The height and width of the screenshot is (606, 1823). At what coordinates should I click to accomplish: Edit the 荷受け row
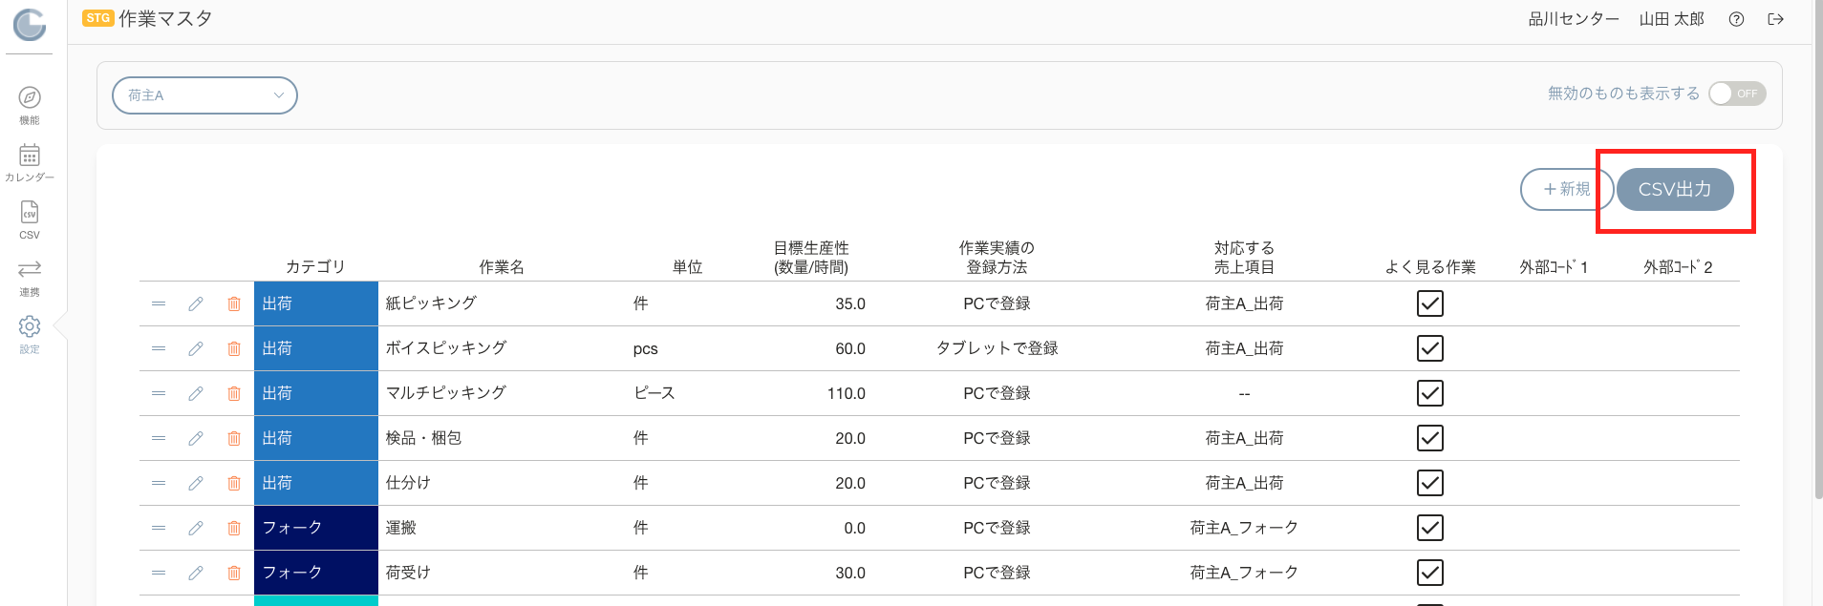click(x=196, y=573)
